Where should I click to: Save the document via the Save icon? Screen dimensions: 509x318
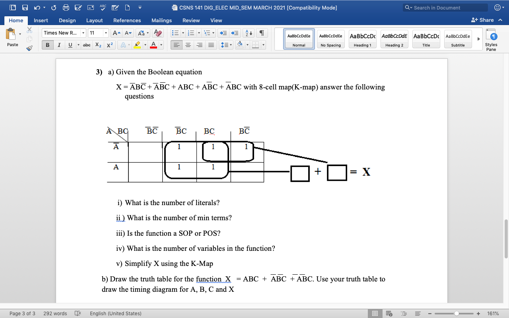pyautogui.click(x=25, y=8)
